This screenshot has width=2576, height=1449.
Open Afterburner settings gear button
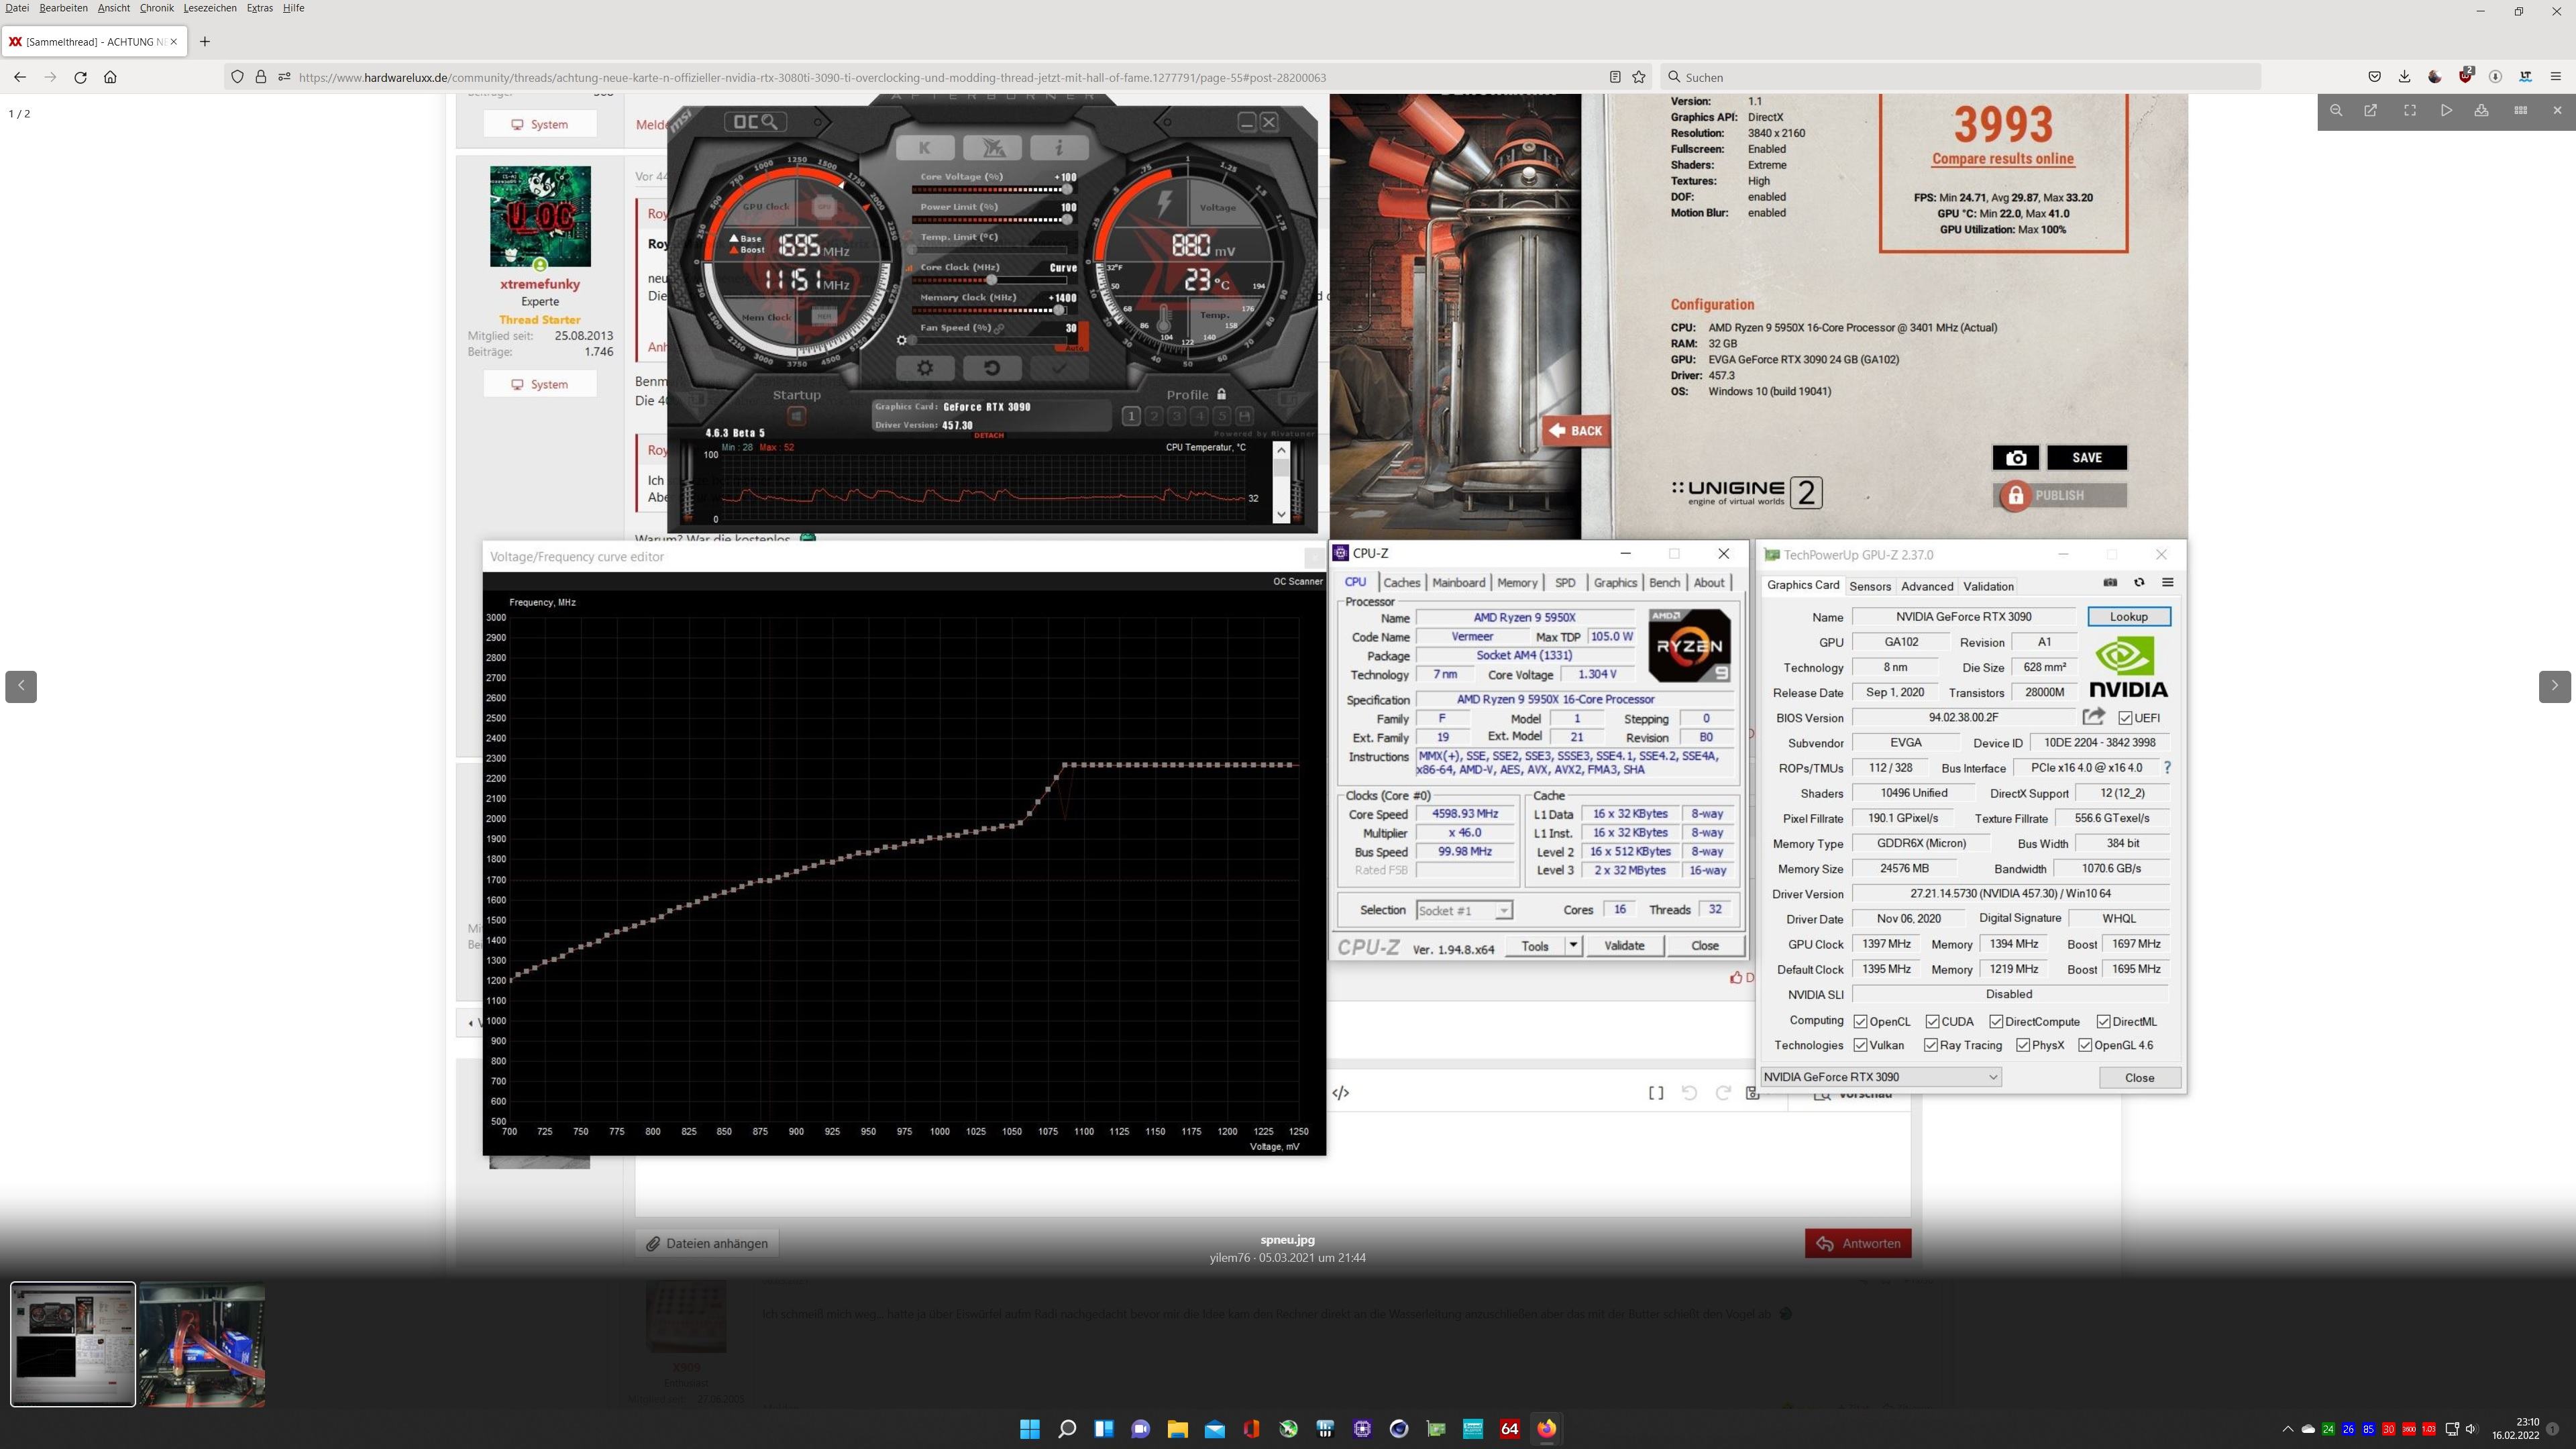pyautogui.click(x=925, y=368)
